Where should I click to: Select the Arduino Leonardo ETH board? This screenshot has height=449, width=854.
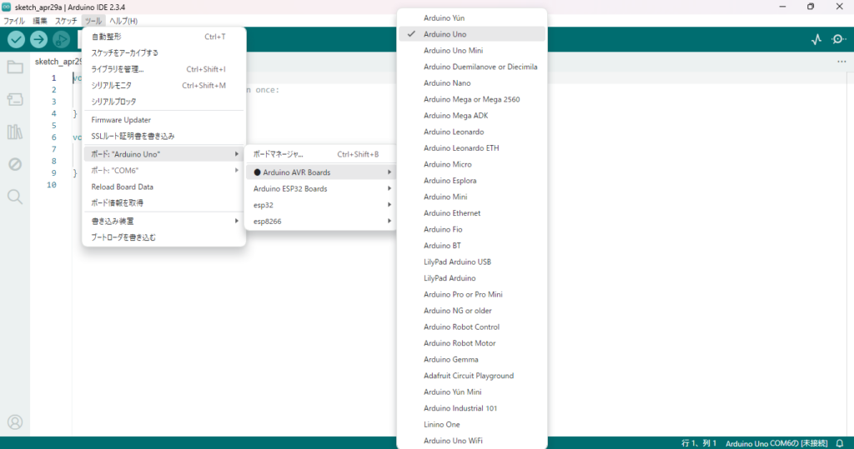pos(472,148)
